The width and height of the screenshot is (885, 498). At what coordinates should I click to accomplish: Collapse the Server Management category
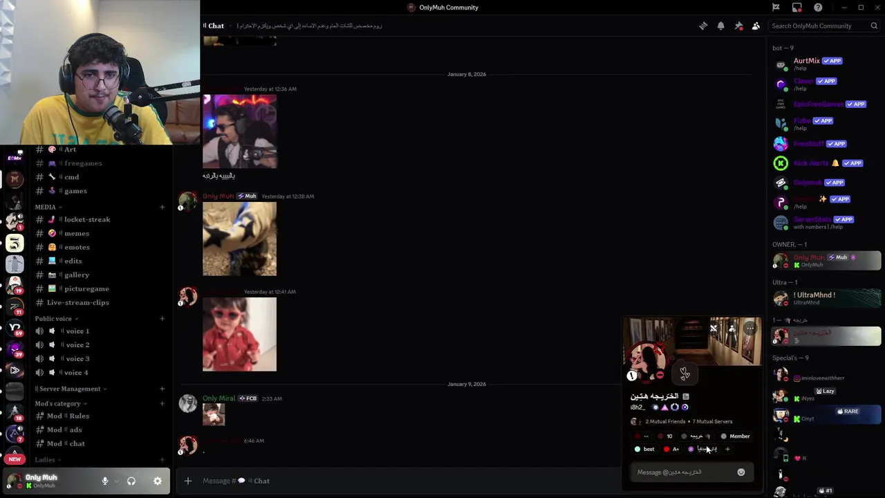(x=72, y=389)
